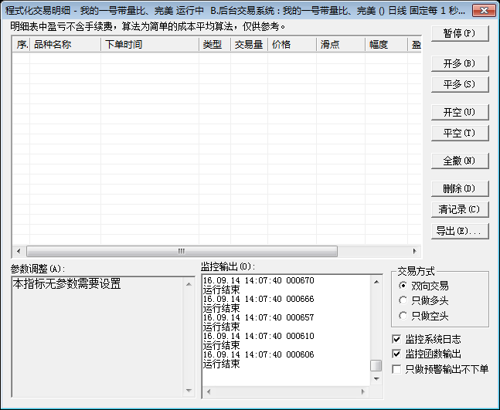
Task: Open the 导出(E)... export dialog
Action: [459, 231]
